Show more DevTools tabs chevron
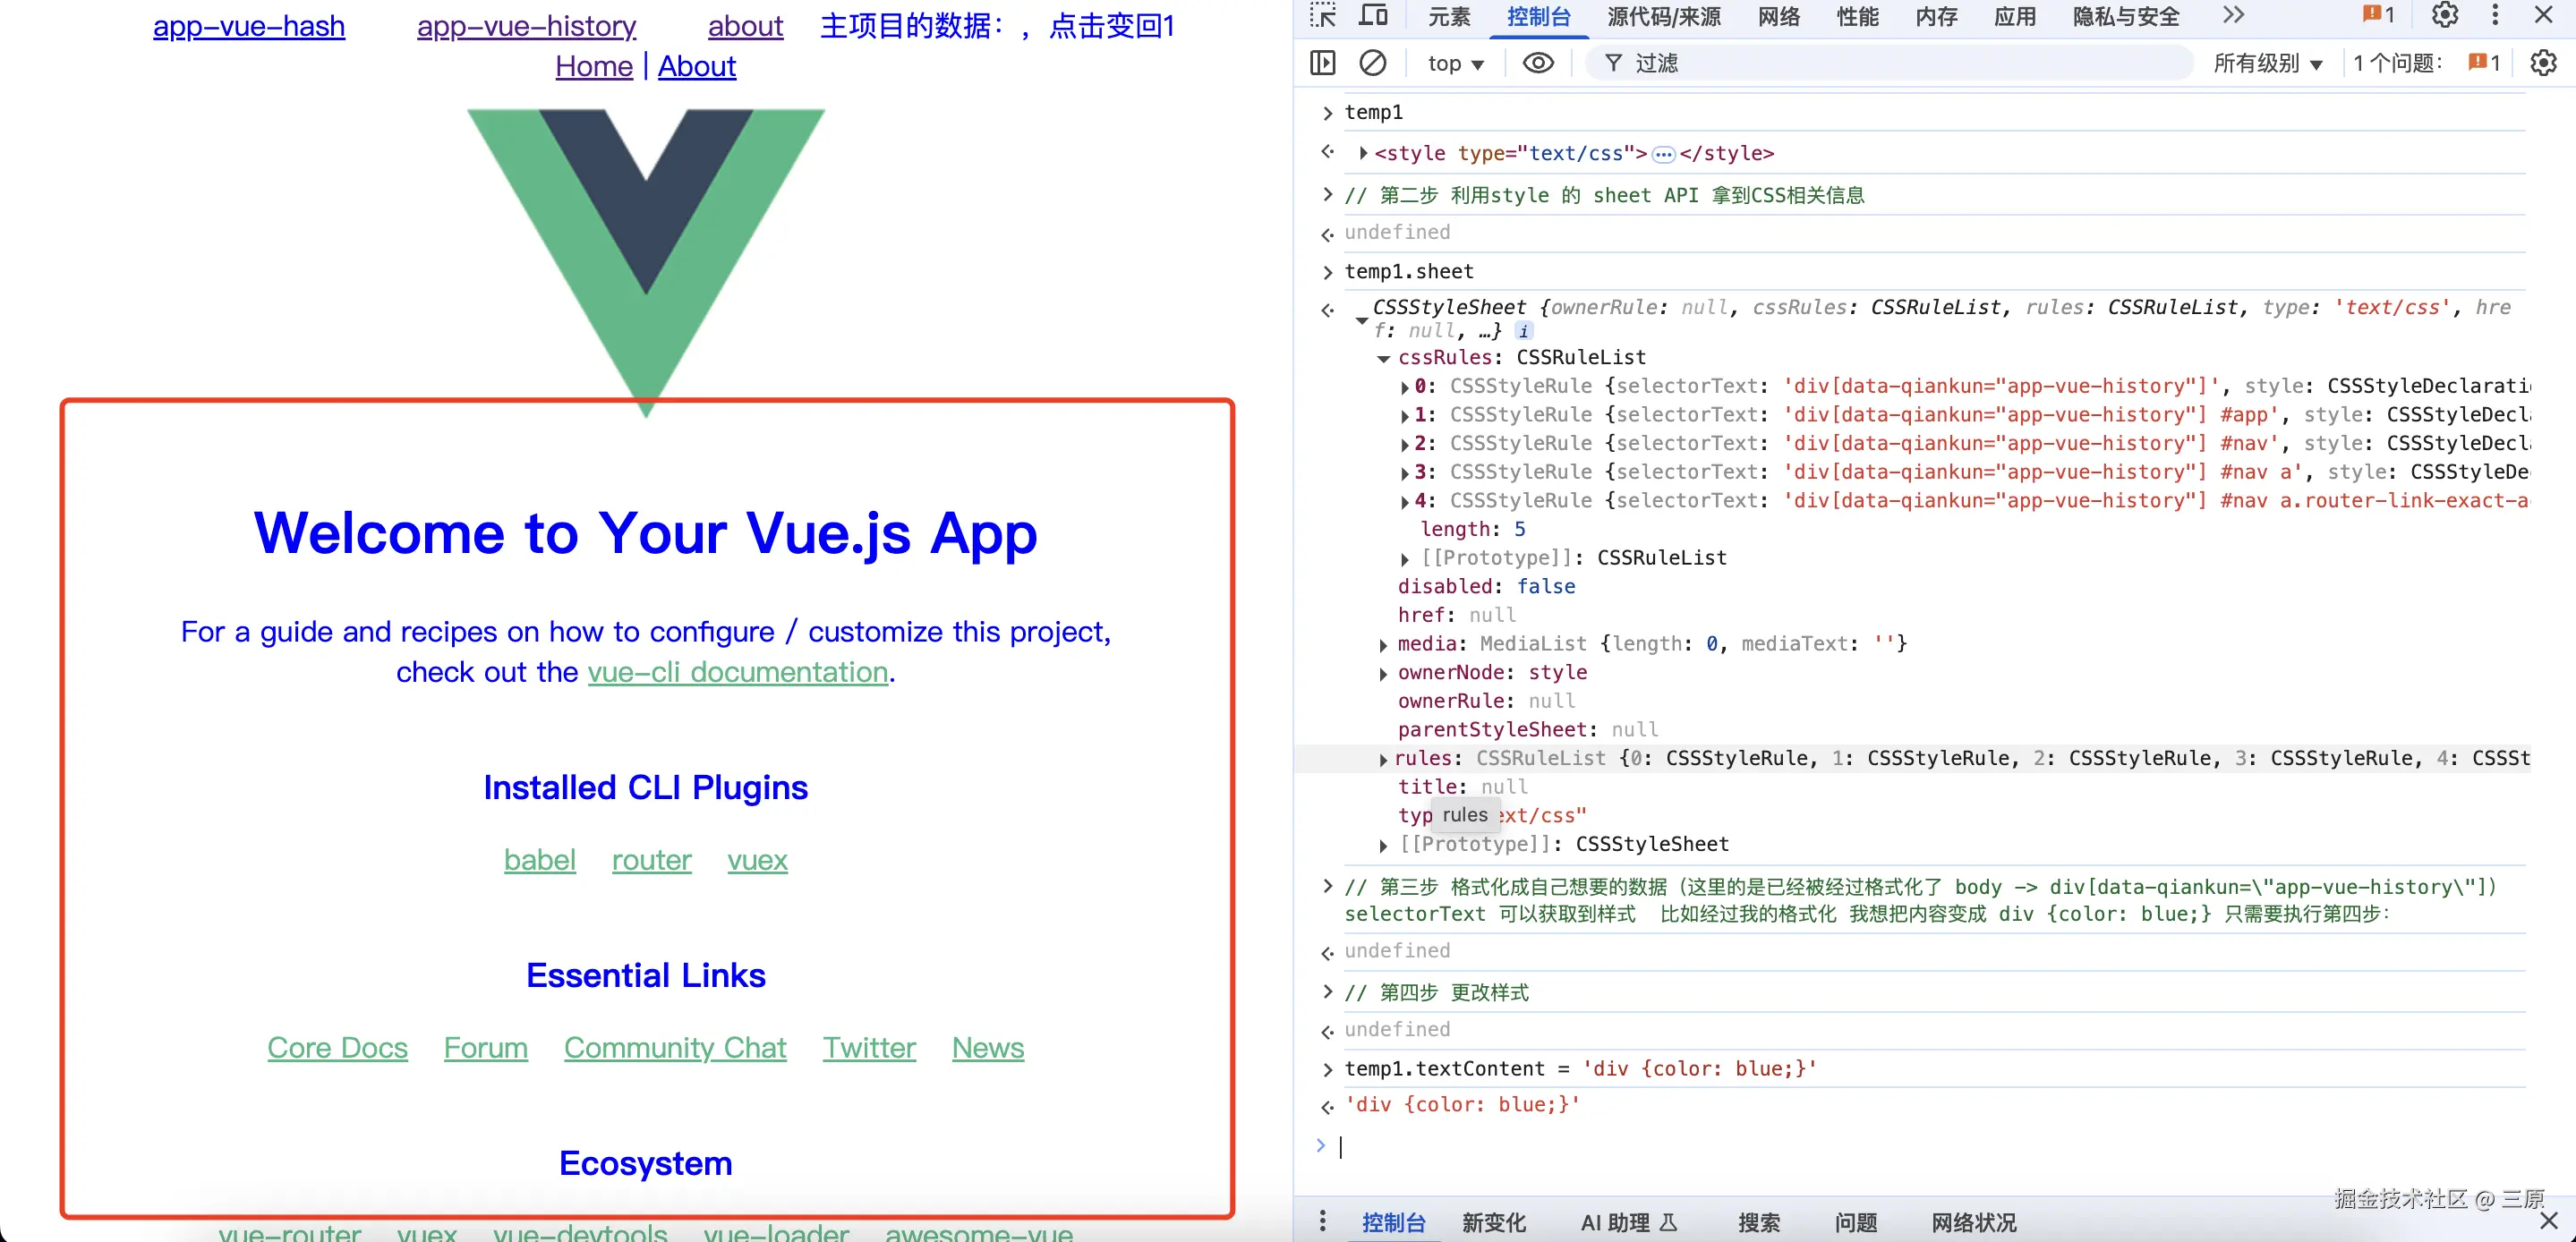This screenshot has width=2576, height=1242. [2233, 15]
